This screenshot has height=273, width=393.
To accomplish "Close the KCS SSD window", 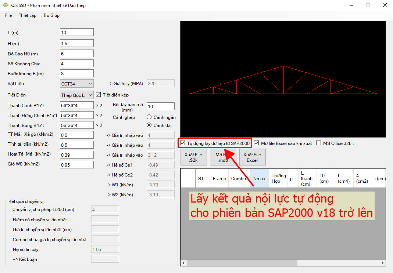I will point(385,5).
